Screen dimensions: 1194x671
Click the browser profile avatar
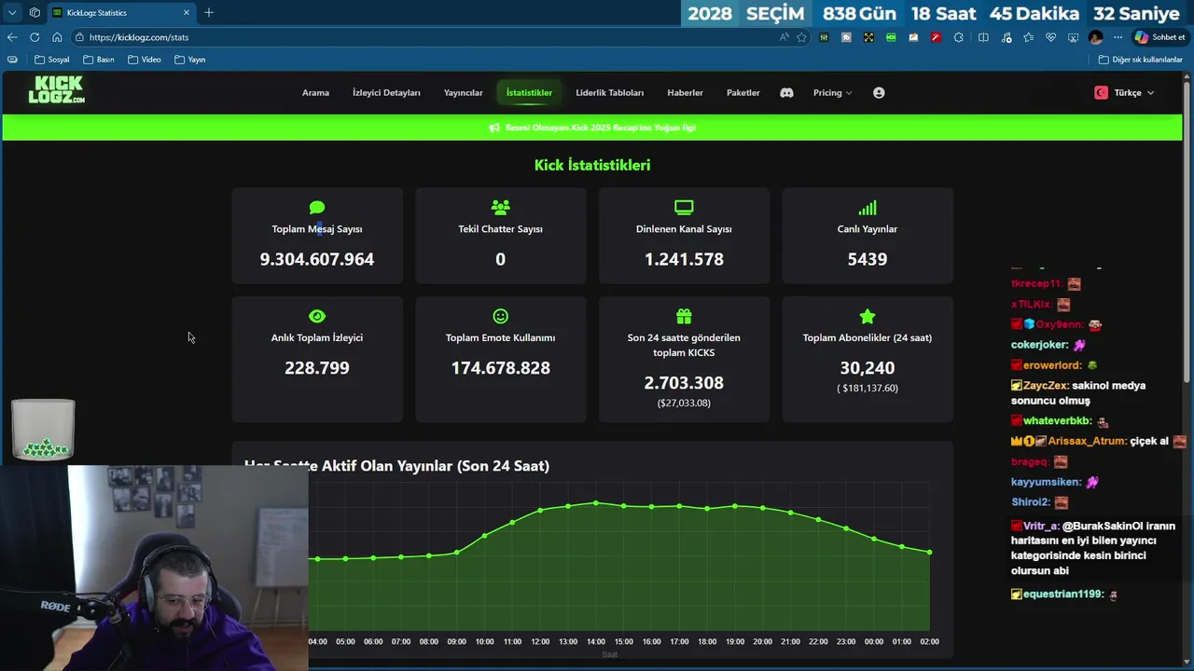click(x=1095, y=37)
